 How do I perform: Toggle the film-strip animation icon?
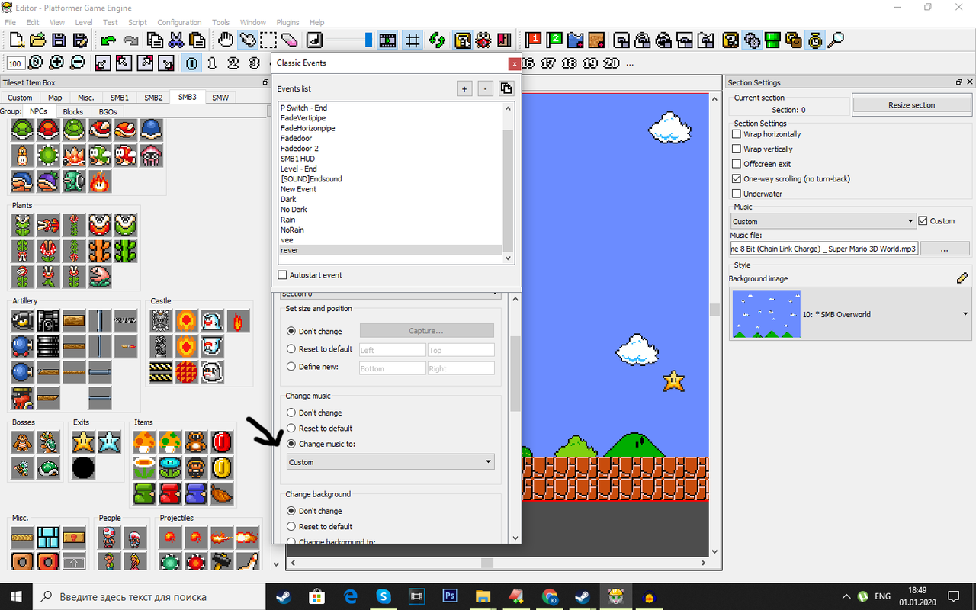387,40
